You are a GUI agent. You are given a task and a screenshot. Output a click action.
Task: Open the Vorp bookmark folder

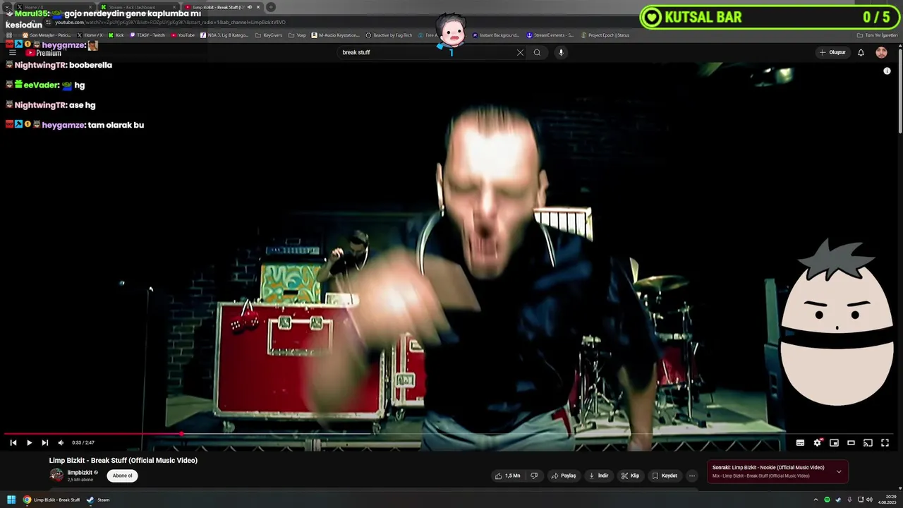tap(298, 35)
